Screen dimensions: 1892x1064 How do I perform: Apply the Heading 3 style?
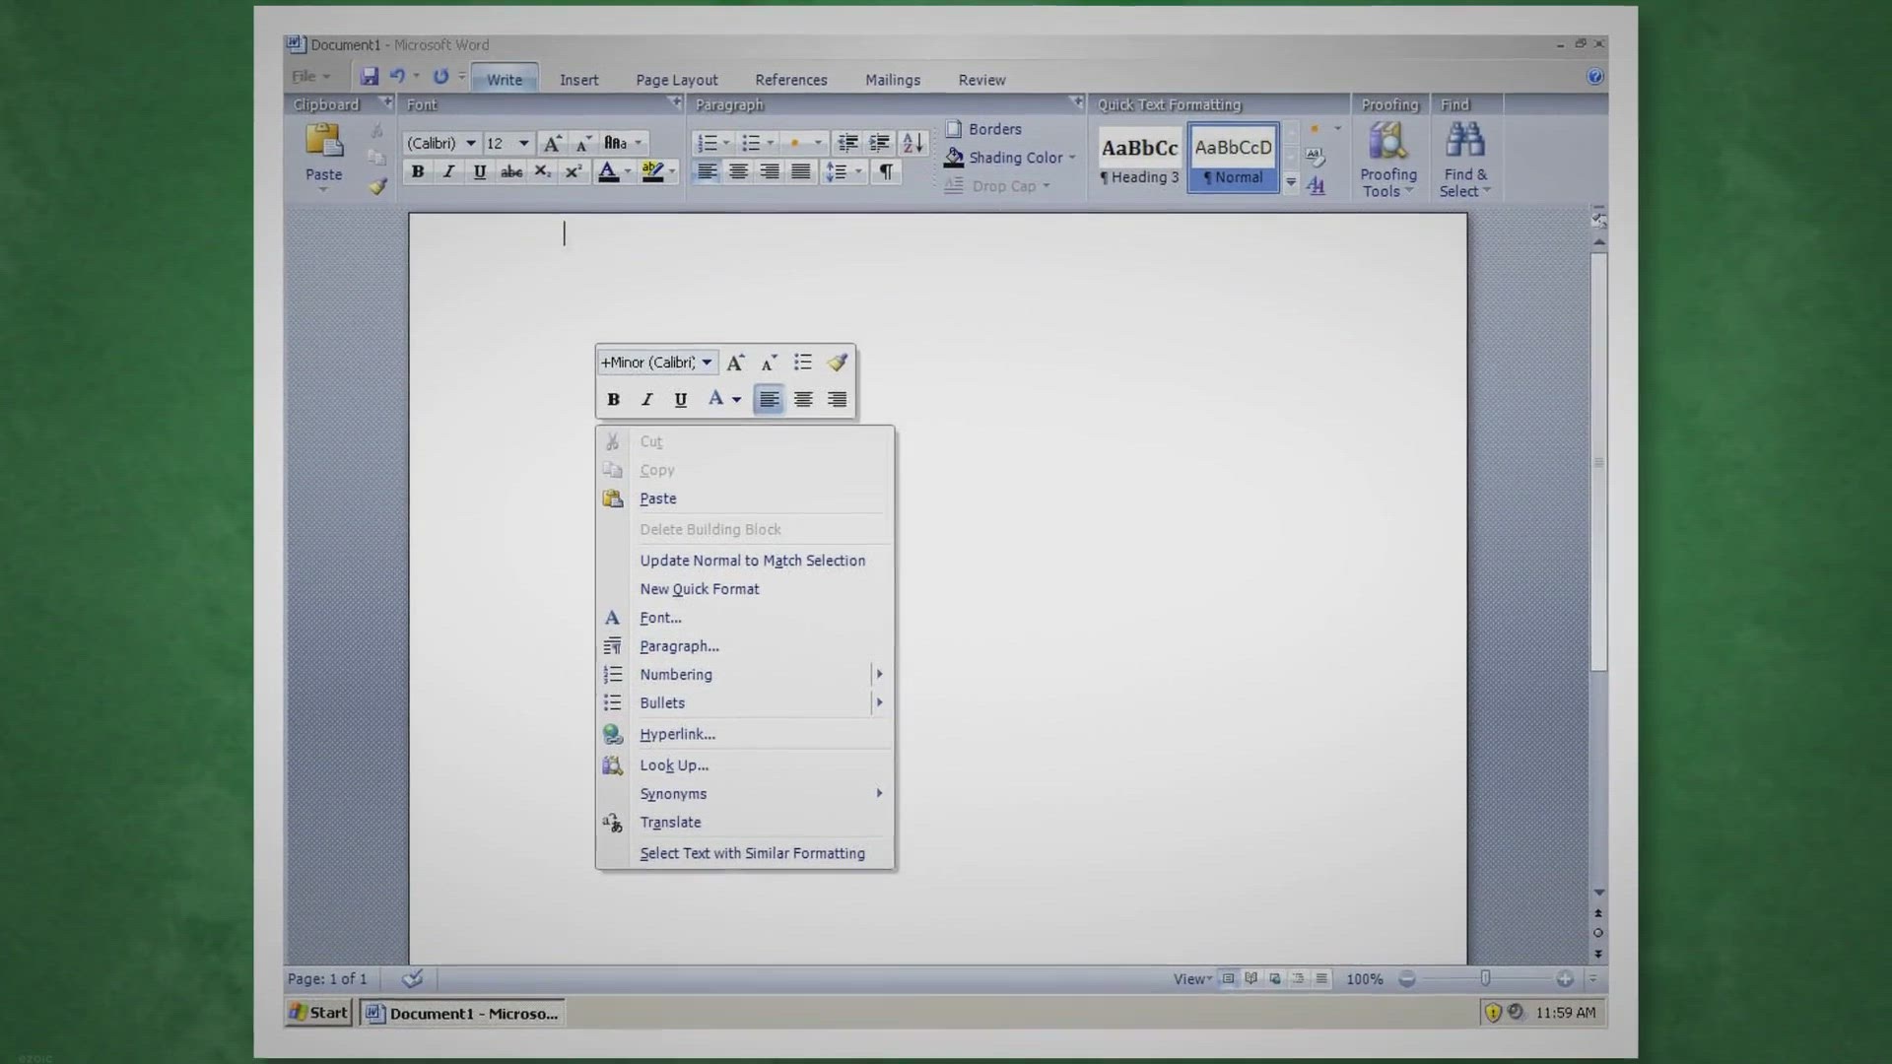1140,158
